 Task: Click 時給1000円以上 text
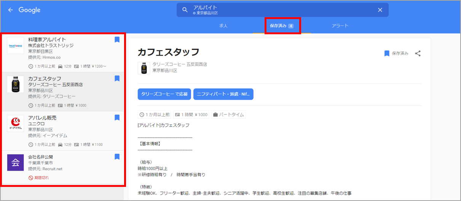[153, 168]
